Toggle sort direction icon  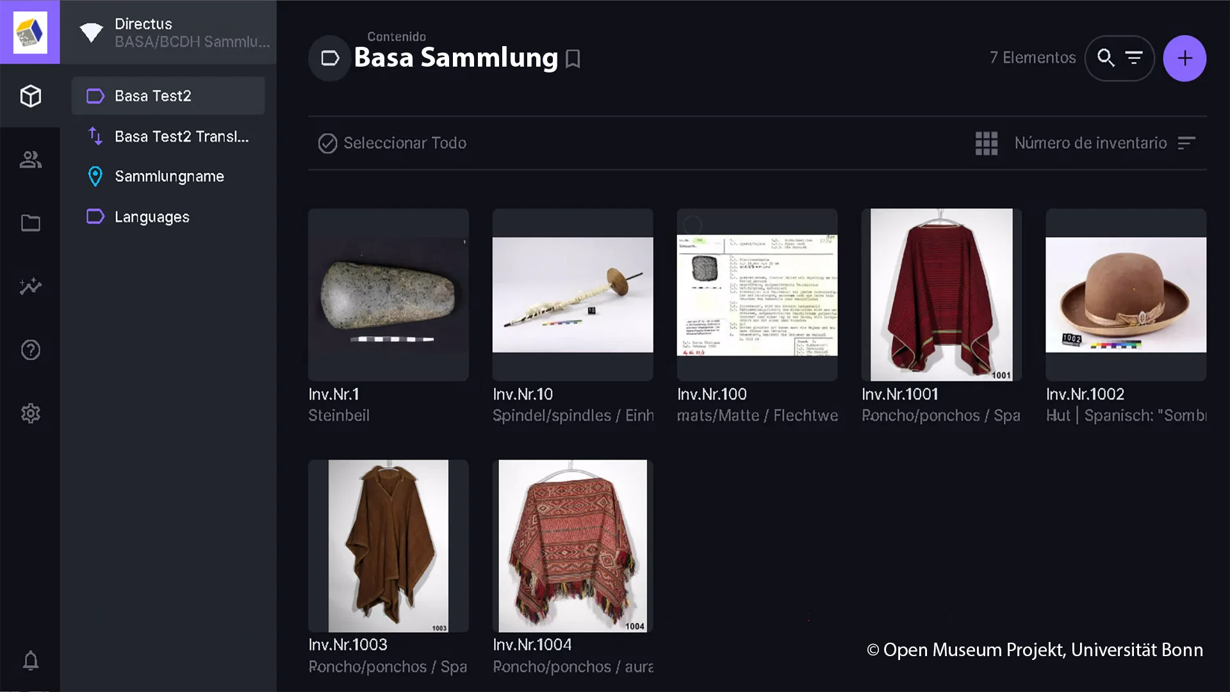pos(1186,143)
